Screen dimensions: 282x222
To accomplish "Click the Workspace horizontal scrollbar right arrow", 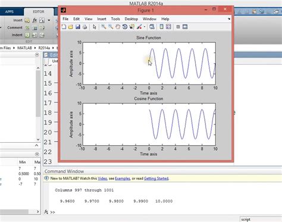I will click(x=38, y=212).
